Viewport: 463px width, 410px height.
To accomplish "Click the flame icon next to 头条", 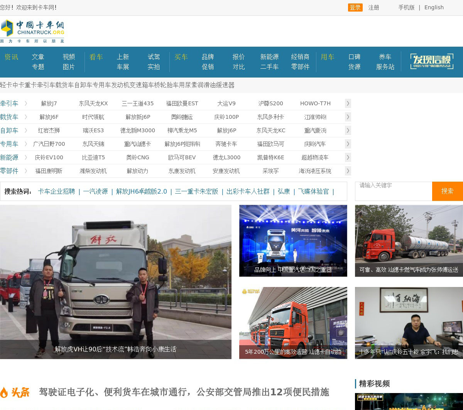I will 4,392.
